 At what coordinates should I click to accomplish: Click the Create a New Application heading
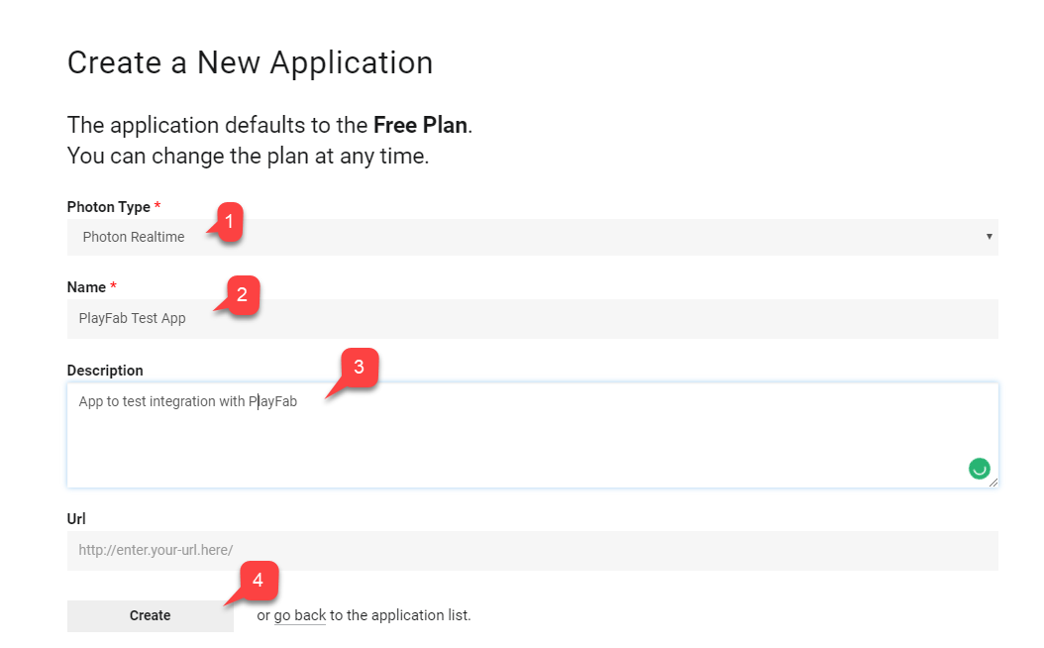(251, 63)
